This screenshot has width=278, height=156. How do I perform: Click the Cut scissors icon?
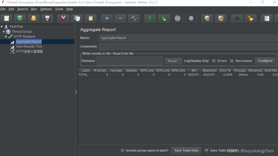[63, 18]
